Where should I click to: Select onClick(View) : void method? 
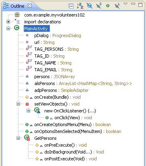click(73, 118)
